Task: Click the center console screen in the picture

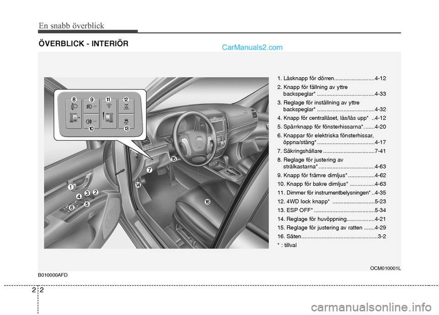Action: click(x=217, y=127)
